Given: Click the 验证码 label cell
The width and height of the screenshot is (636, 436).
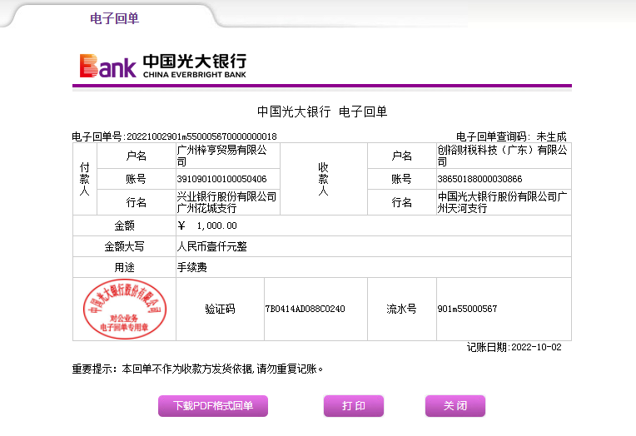Looking at the screenshot, I should click(x=220, y=309).
